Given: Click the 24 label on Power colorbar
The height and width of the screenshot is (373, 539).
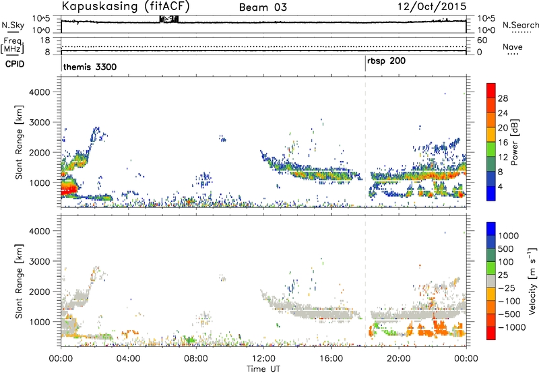Looking at the screenshot, I should click(x=503, y=113).
